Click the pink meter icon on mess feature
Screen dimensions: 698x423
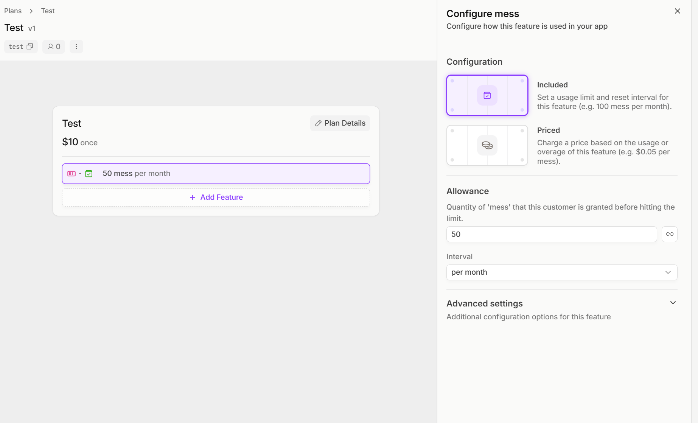coord(72,174)
